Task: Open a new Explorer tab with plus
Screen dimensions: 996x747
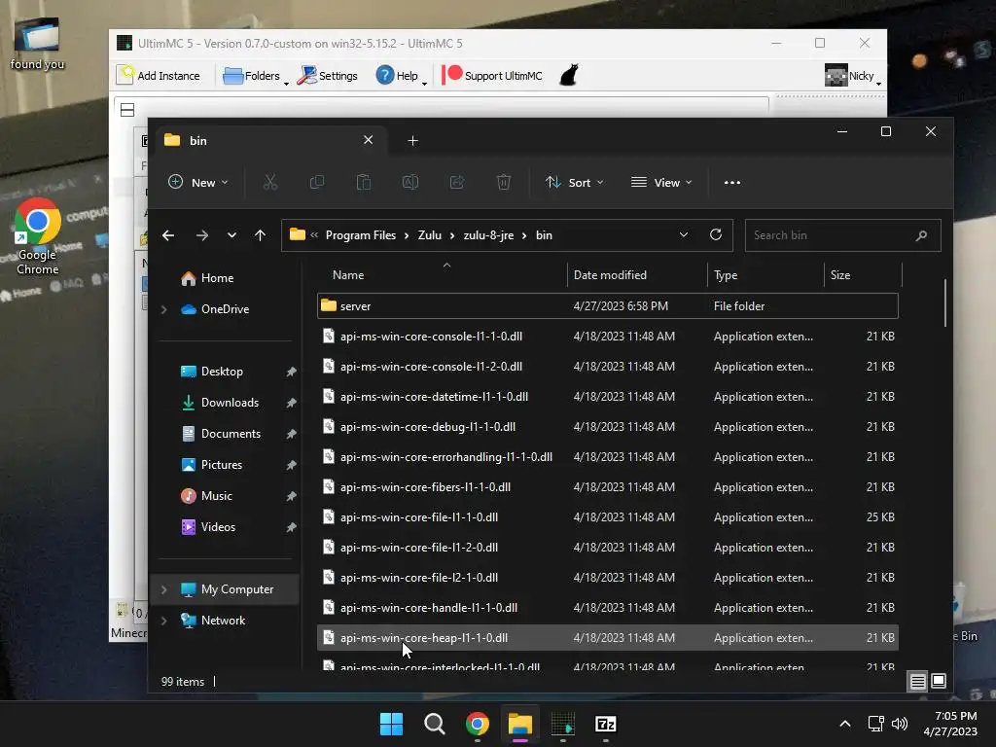Action: point(412,140)
